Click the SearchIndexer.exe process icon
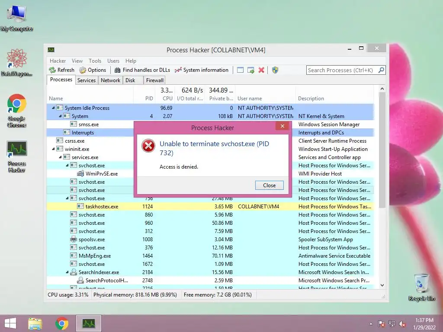 (74, 272)
